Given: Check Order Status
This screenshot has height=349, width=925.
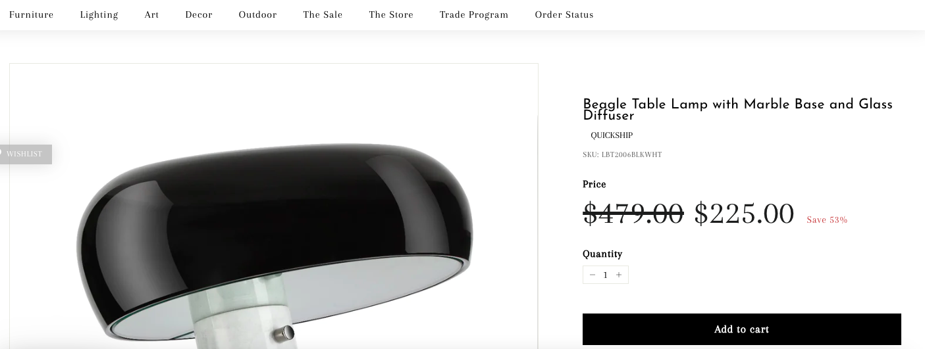Looking at the screenshot, I should pos(564,14).
